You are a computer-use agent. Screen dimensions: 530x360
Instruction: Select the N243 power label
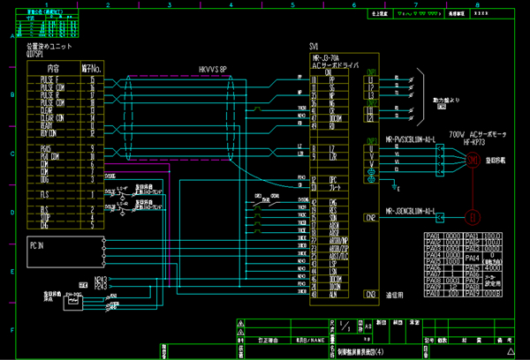coord(101,280)
